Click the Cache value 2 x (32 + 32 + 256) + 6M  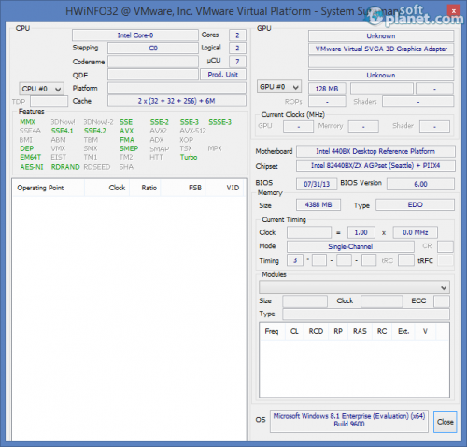click(177, 101)
